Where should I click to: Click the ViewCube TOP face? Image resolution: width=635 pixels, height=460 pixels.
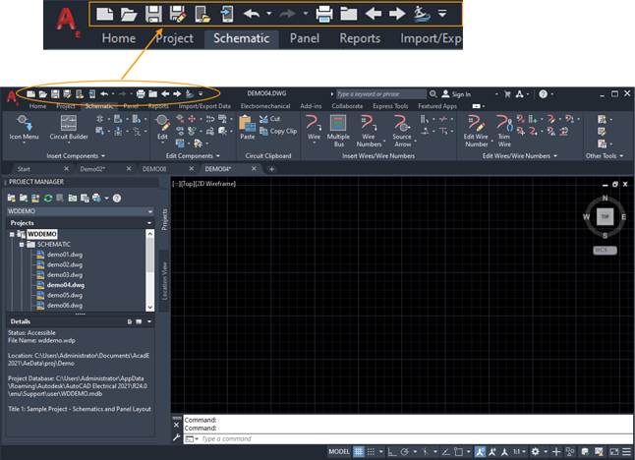coord(606,216)
